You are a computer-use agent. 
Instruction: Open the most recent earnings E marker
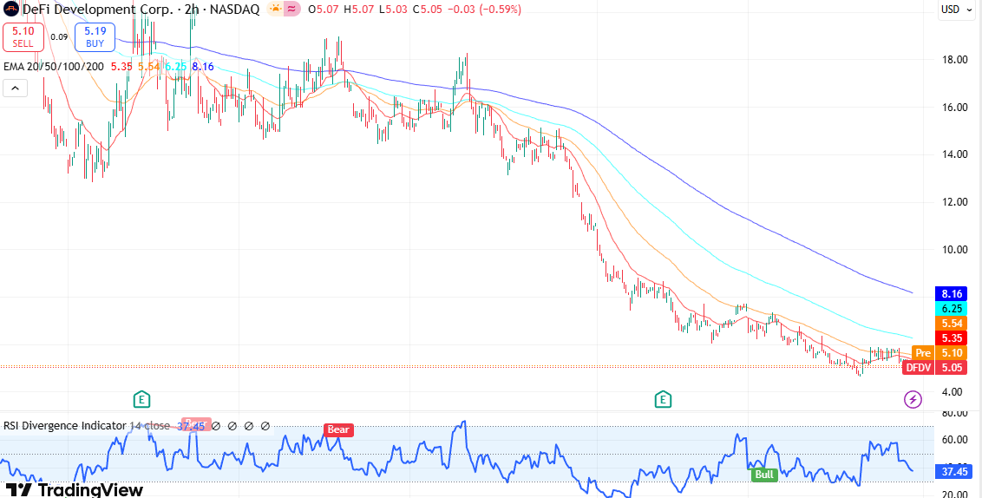coord(664,399)
